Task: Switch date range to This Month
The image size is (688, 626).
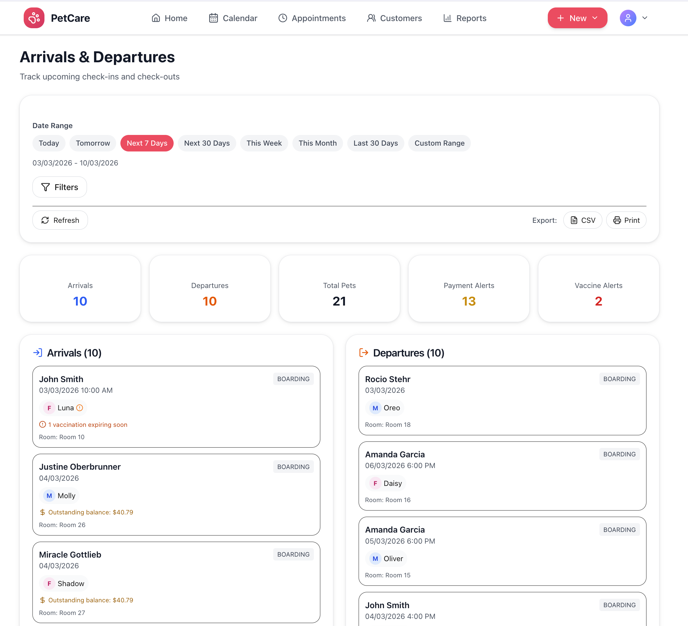Action: [x=317, y=143]
